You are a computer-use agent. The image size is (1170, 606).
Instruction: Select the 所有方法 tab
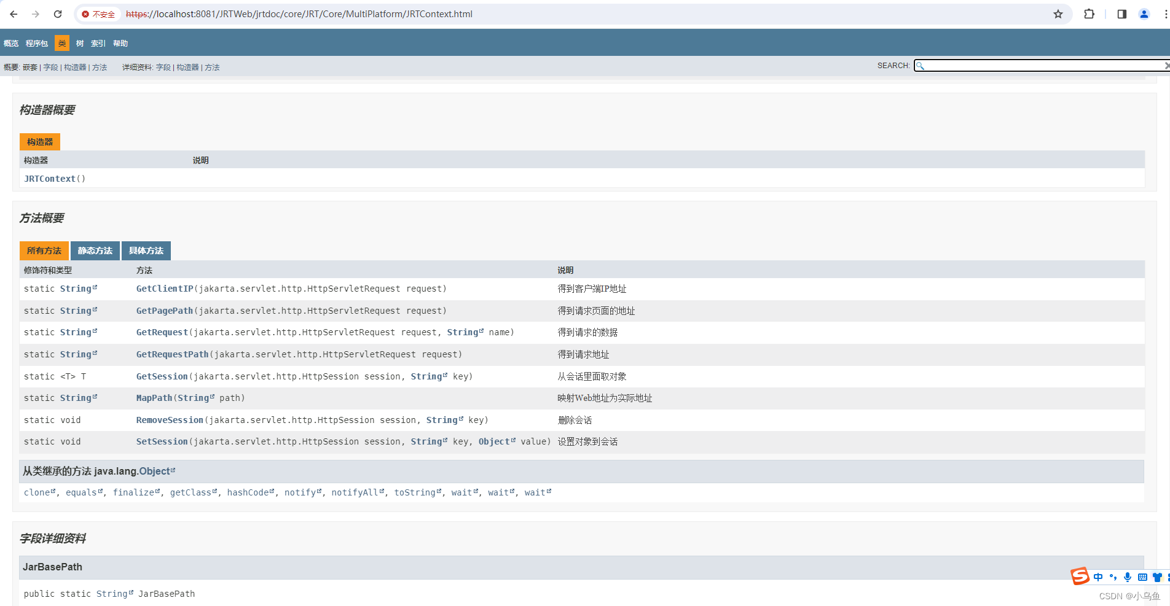click(x=44, y=251)
